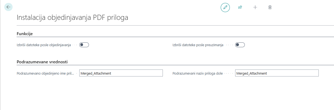
Task: Collapse the Funkcije section header
Action: (x=25, y=34)
